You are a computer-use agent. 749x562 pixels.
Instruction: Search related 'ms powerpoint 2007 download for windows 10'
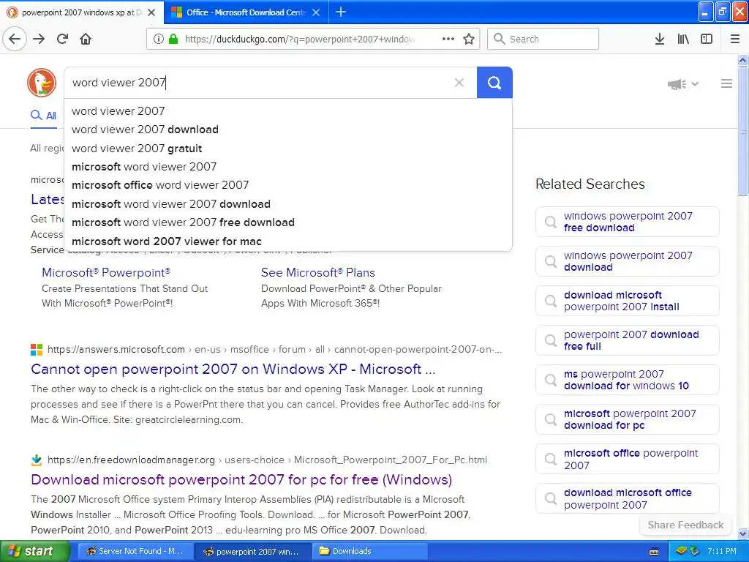[x=627, y=380]
